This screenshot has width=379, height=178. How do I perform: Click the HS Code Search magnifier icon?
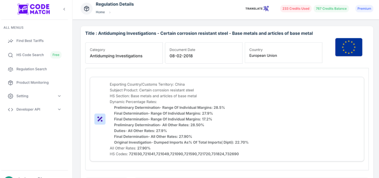point(10,55)
